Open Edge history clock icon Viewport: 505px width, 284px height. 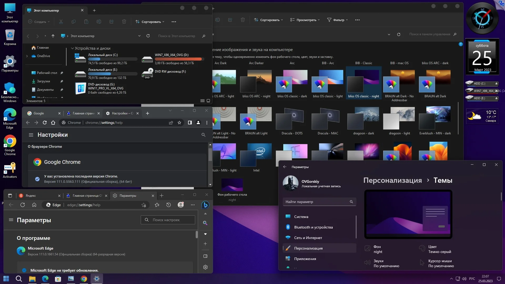click(x=169, y=205)
